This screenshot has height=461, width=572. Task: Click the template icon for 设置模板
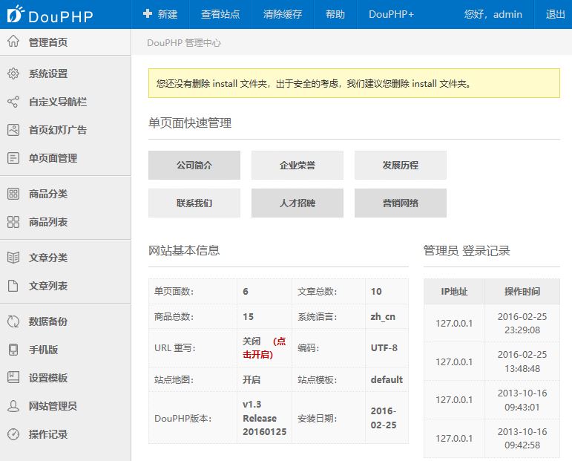pyautogui.click(x=13, y=377)
